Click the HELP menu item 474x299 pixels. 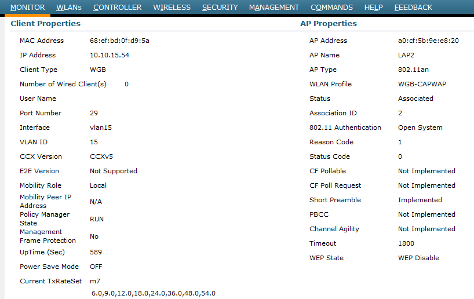point(373,8)
